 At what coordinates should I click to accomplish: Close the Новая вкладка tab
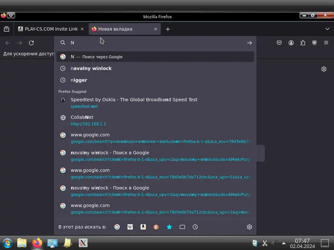point(156,29)
